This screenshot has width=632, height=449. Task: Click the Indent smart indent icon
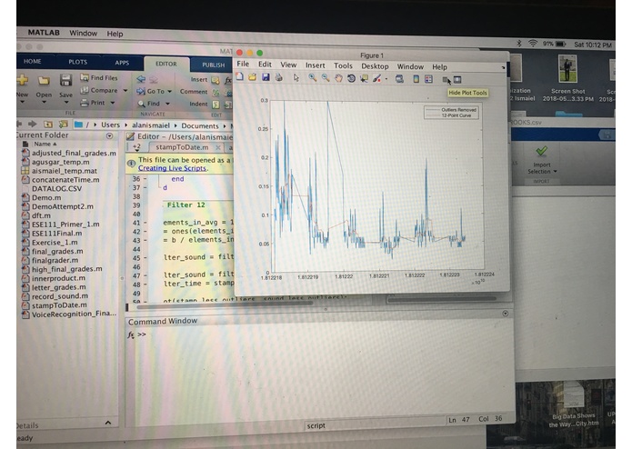216,105
